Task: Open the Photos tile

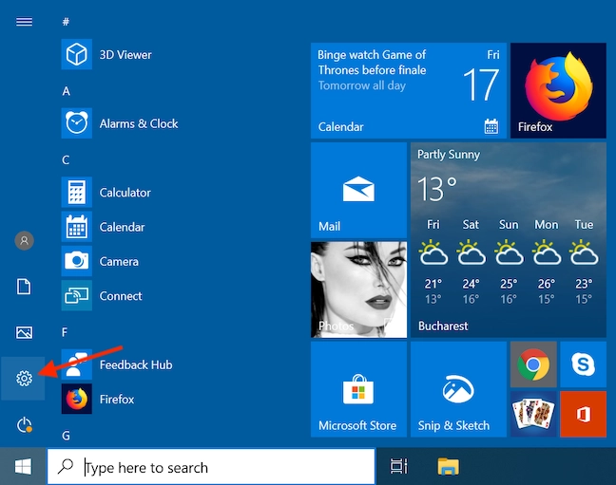Action: [x=358, y=289]
